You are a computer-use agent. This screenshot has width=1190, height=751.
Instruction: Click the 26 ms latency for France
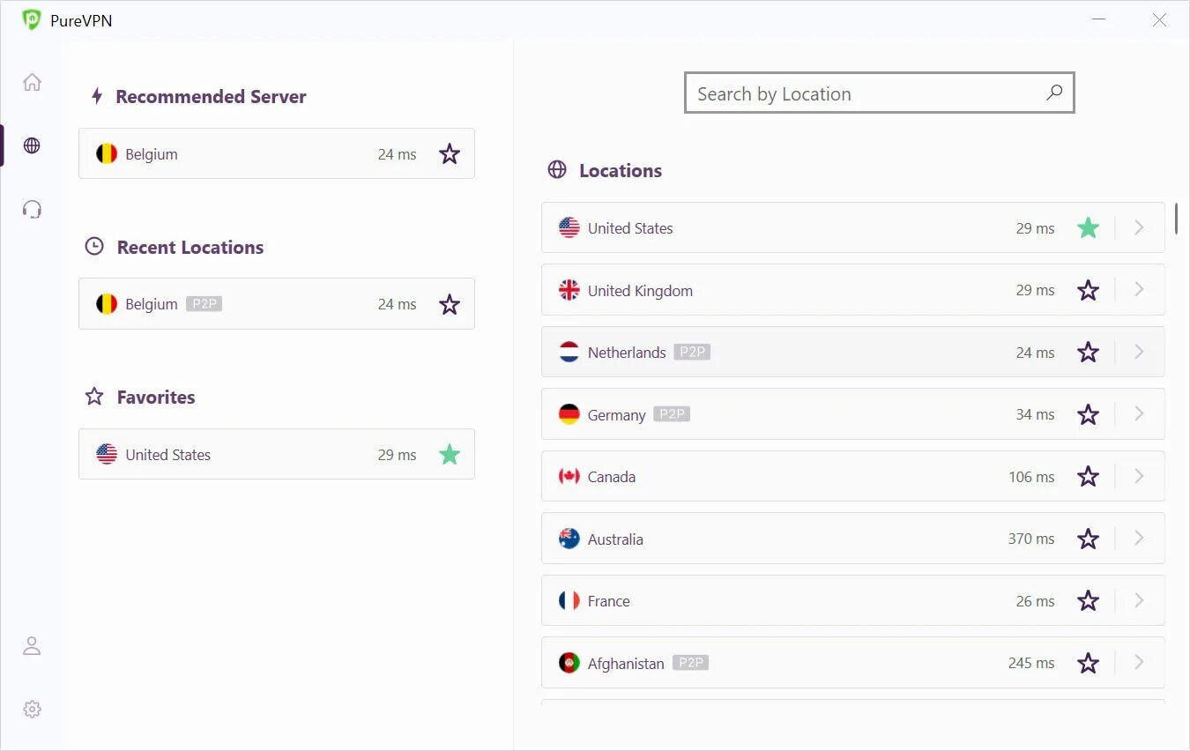(x=1035, y=601)
